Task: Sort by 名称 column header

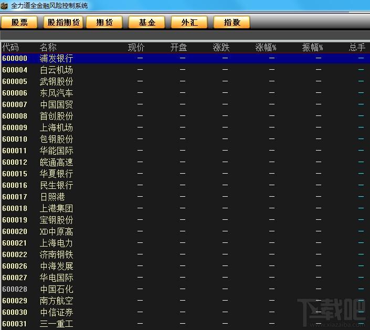Action: point(48,47)
